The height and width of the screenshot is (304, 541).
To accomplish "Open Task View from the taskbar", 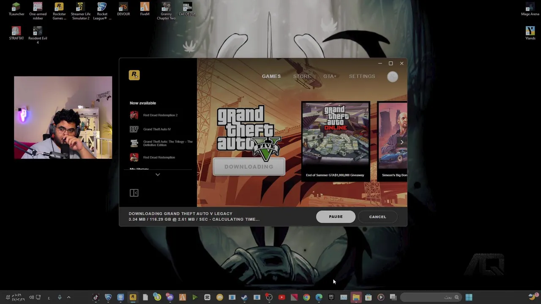I will pos(393,297).
